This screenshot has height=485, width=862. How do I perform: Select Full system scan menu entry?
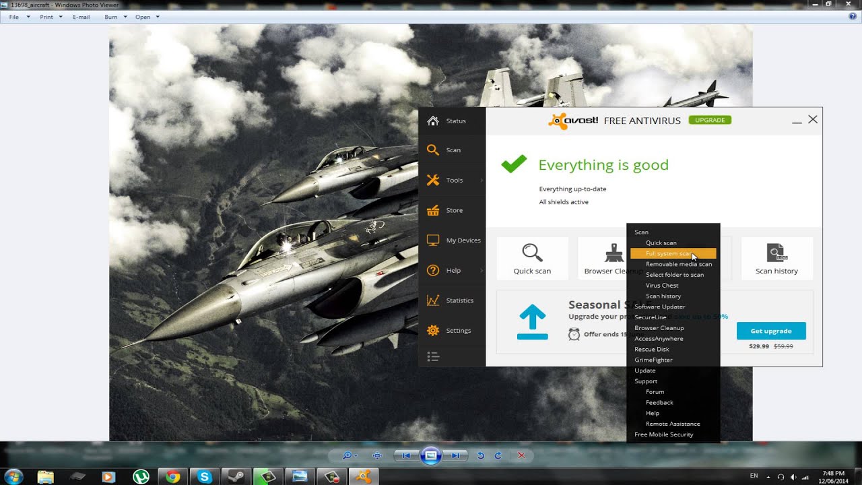[x=673, y=253]
